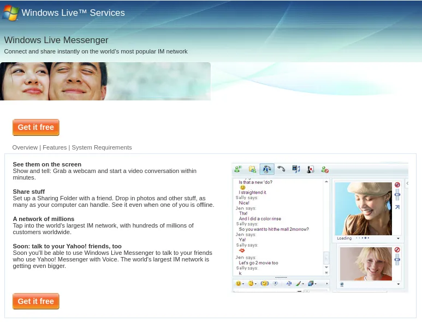Click the Invite a contact icon

point(238,169)
